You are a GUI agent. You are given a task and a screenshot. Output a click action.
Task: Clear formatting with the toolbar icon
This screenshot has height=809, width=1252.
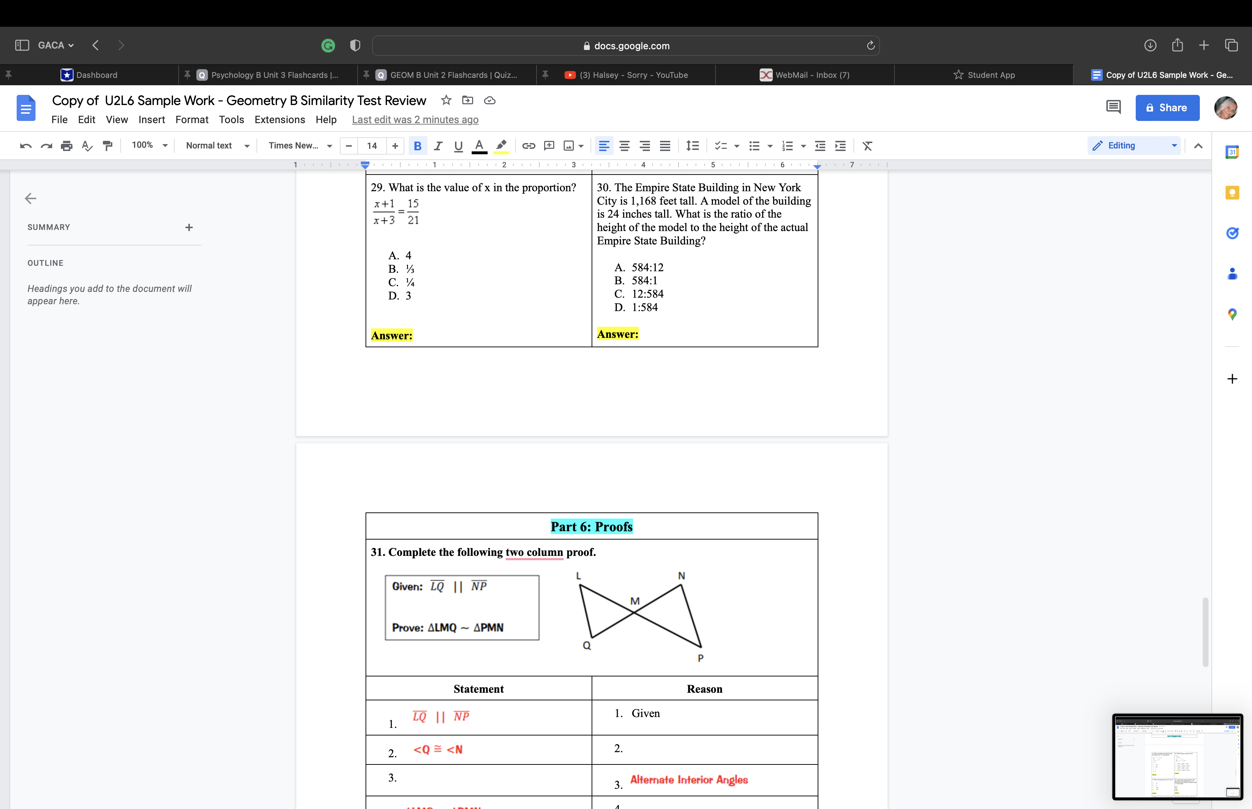pyautogui.click(x=867, y=146)
